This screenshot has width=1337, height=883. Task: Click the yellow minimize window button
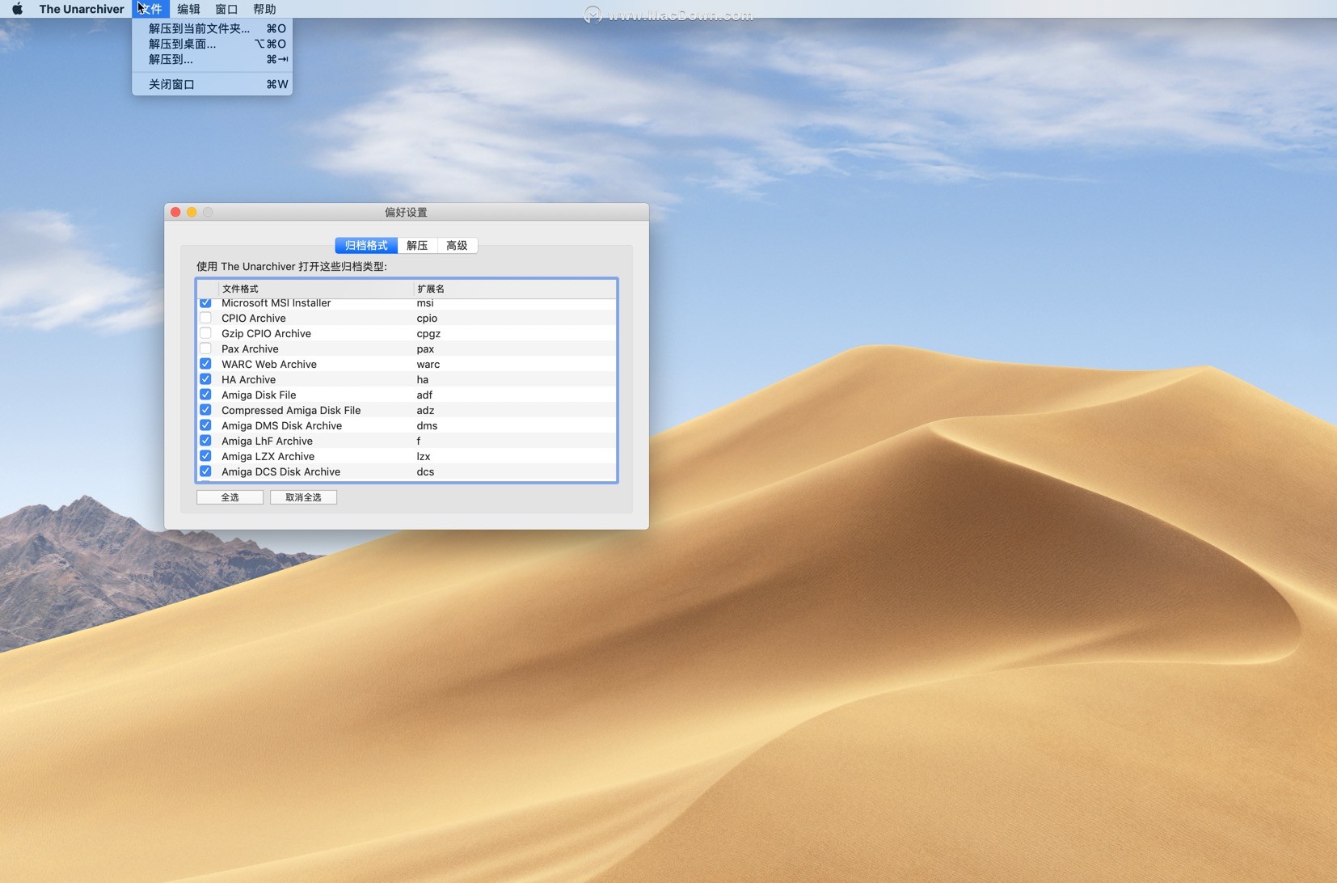(192, 212)
